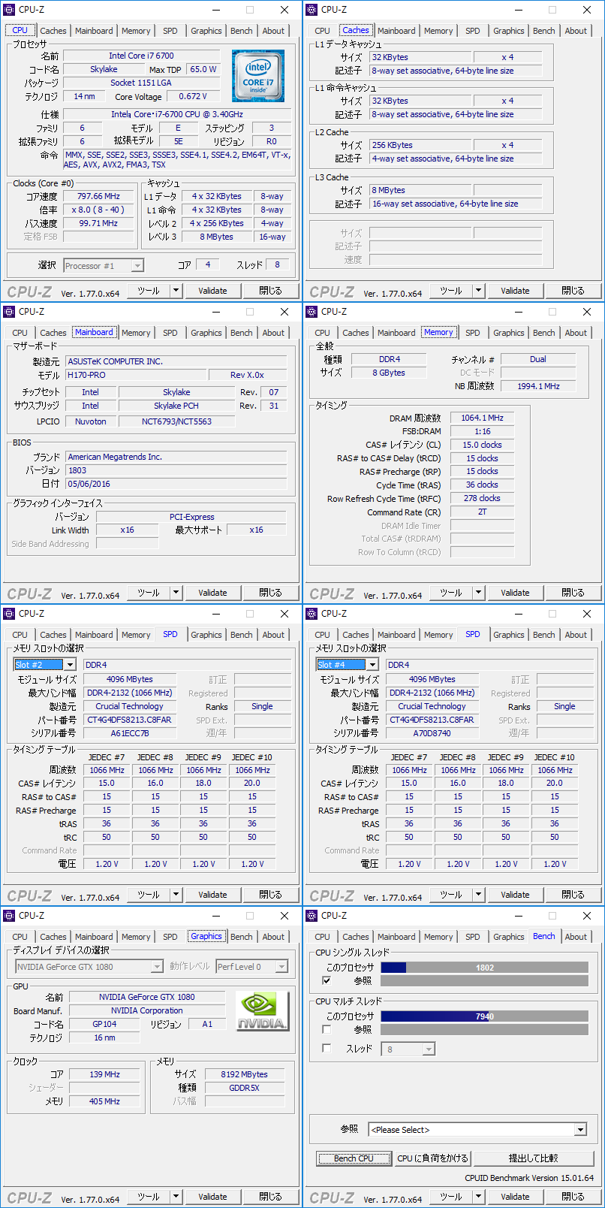Click the DRAM frequency 1064.1 MHz value
Screen dimensions: 605x1208
483,418
